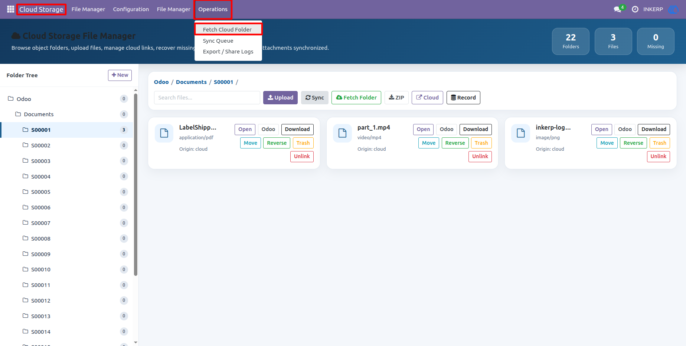The image size is (686, 346).
Task: Click the LabelShipp file icon
Action: pyautogui.click(x=164, y=133)
